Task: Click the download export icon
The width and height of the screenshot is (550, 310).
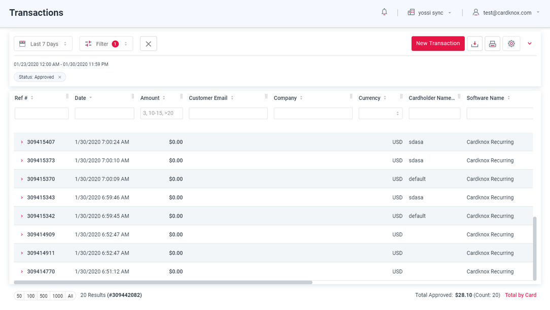Action: 475,44
